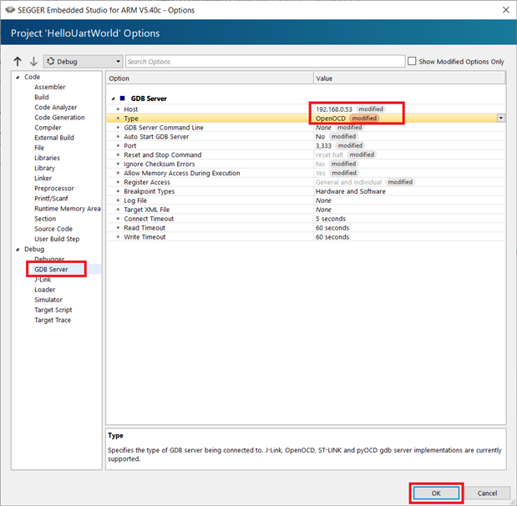Select Assembler in the options tree
This screenshot has height=506, width=517.
[x=50, y=87]
